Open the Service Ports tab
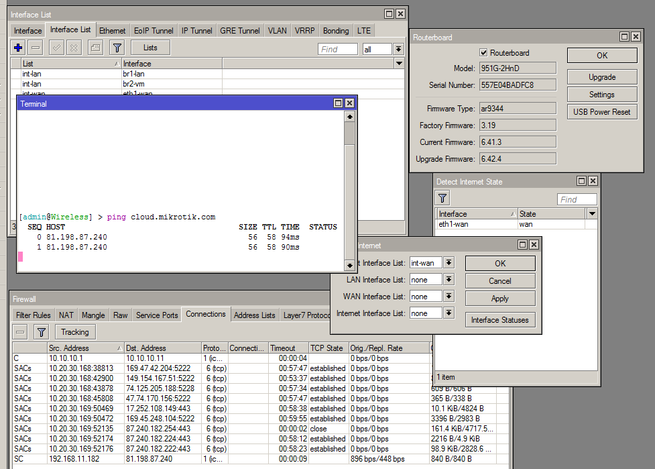Screen dimensions: 655x469 (157, 315)
